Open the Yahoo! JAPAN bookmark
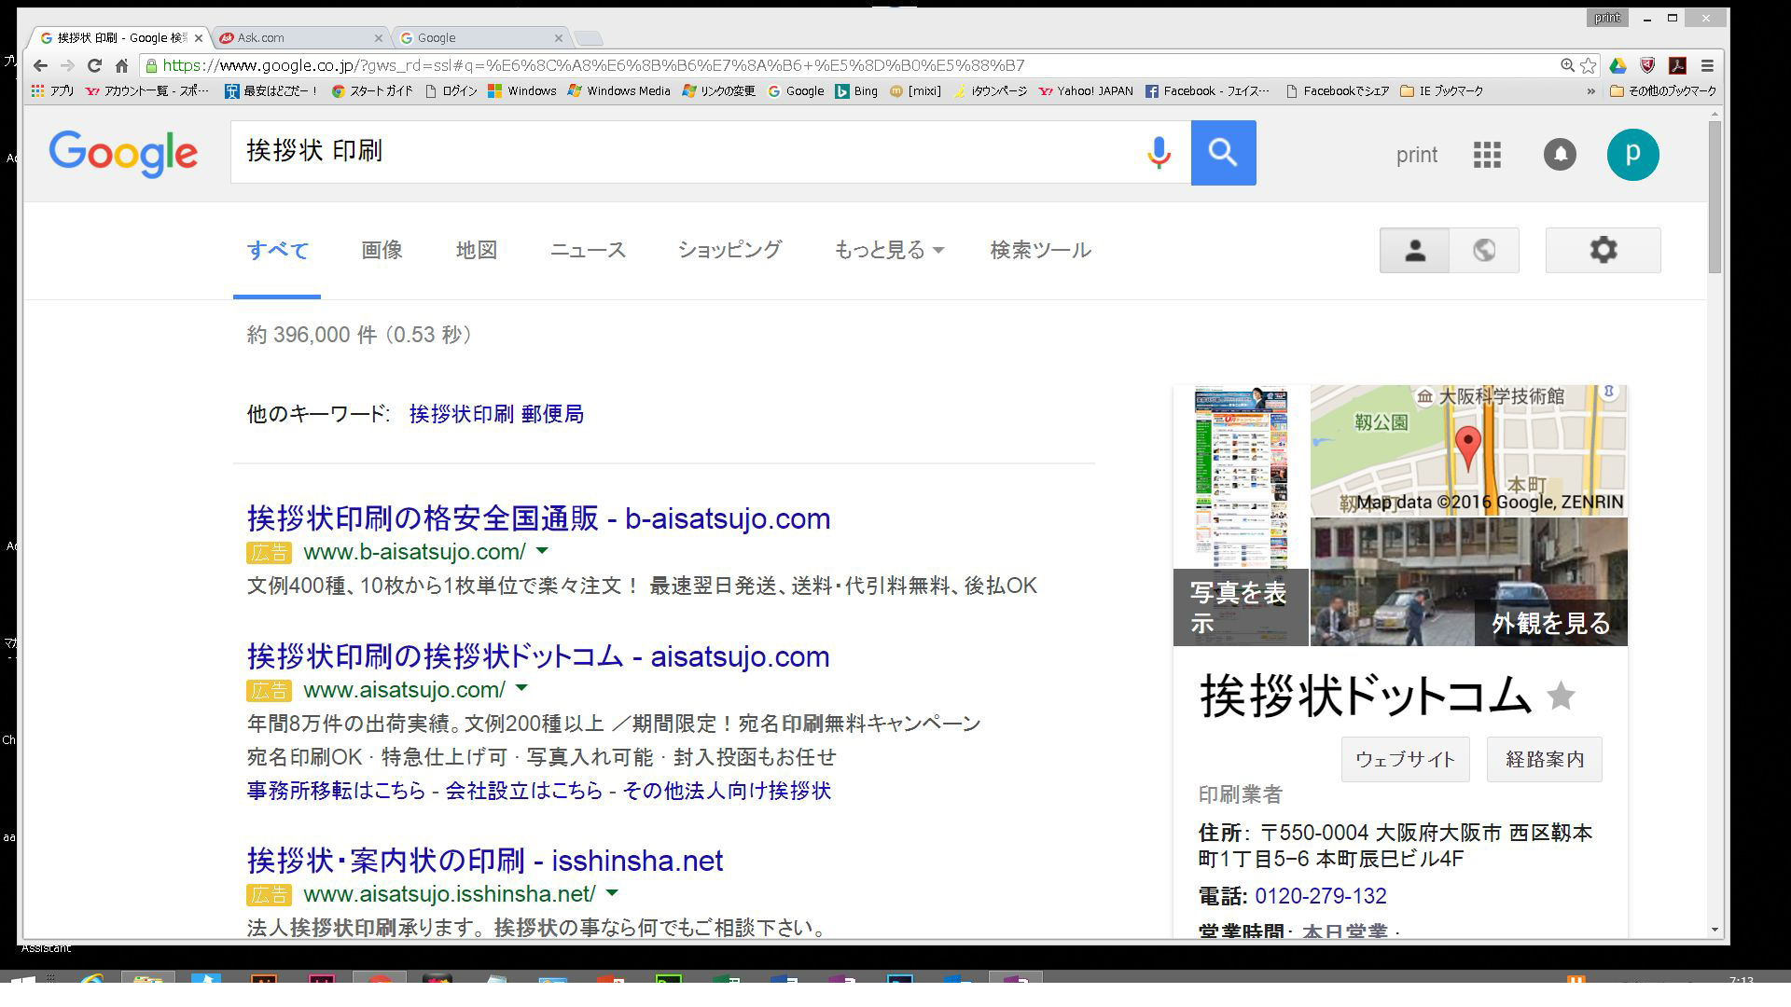The width and height of the screenshot is (1791, 1007). pos(1085,91)
